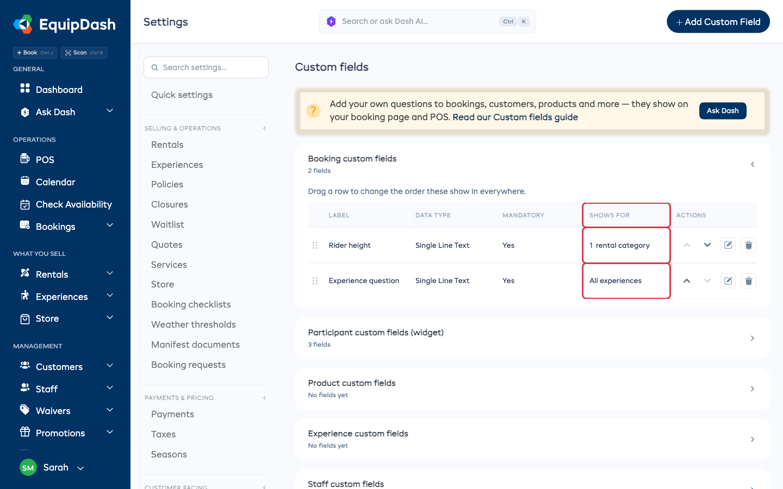
Task: Open Rentals settings
Action: coord(167,145)
